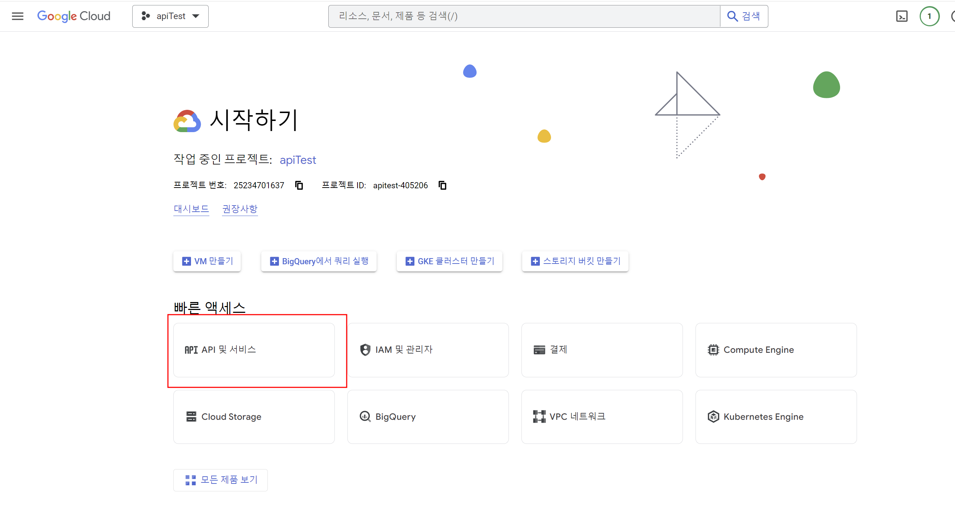Copy the project ID apitest-405206
The height and width of the screenshot is (513, 955).
click(x=442, y=185)
